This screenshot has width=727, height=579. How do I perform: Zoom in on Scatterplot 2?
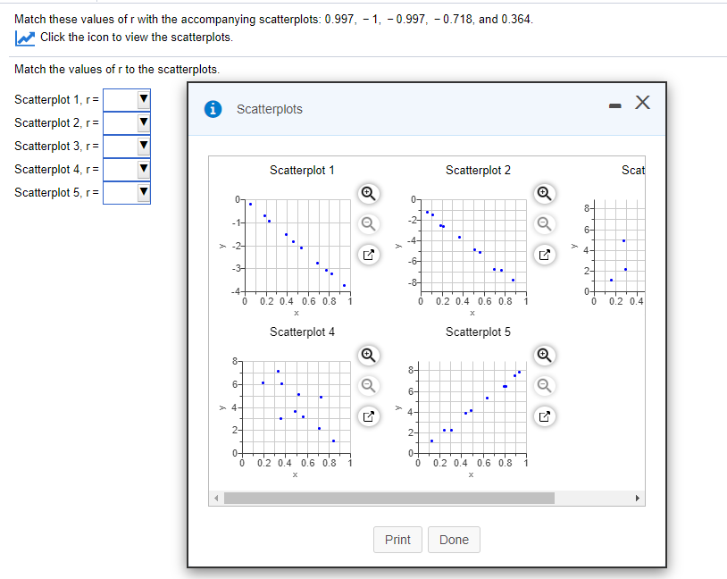[x=545, y=194]
